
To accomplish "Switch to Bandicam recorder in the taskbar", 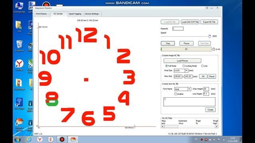I will [x=62, y=139].
